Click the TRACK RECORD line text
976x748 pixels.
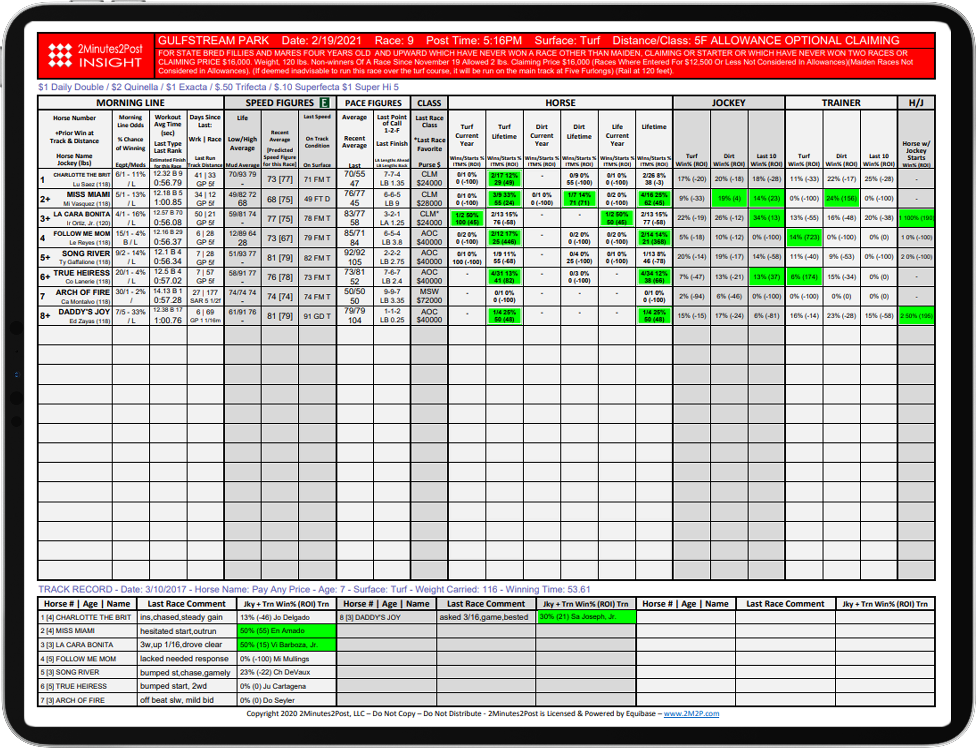[314, 589]
